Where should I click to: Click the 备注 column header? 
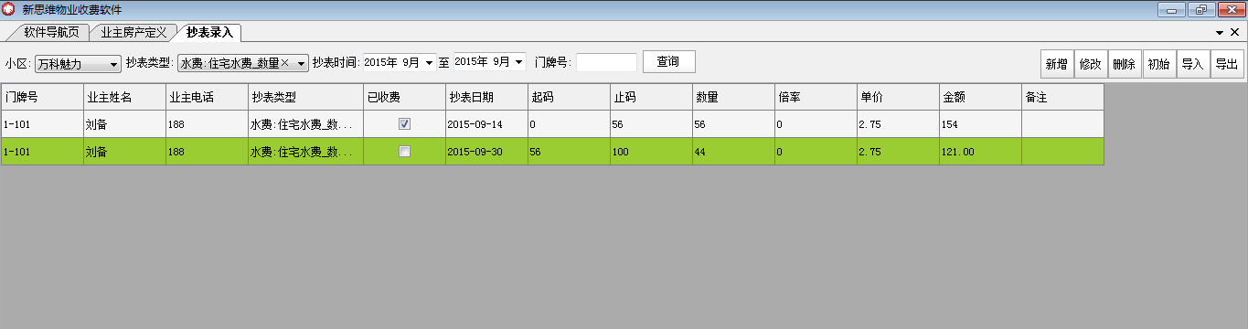(1062, 97)
